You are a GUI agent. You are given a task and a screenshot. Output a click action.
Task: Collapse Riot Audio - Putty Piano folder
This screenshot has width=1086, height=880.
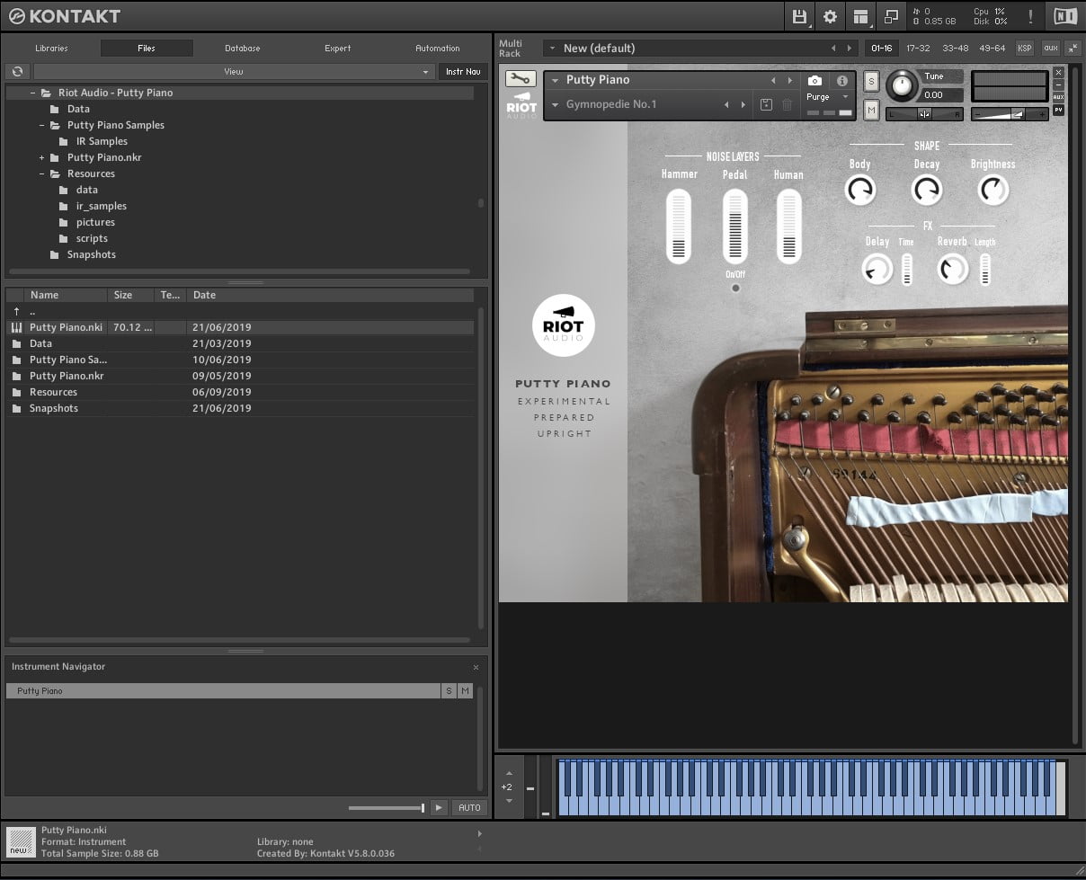32,93
